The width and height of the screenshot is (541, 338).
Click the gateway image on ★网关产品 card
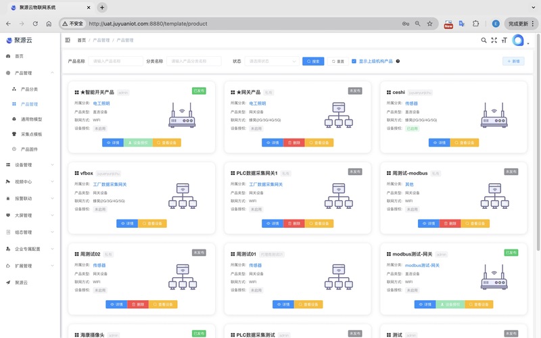339,115
